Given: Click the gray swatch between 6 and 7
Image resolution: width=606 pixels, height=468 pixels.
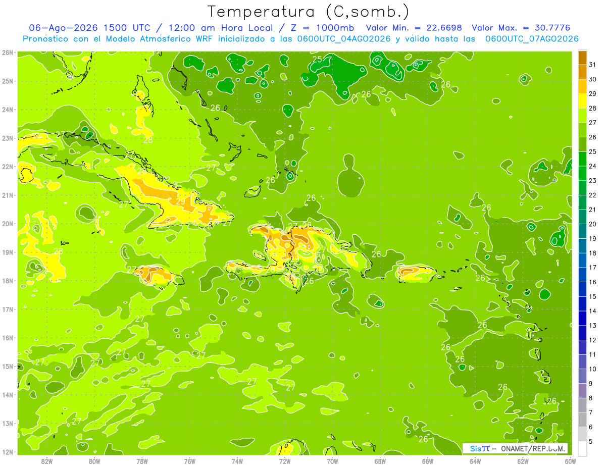Looking at the screenshot, I should coord(582,420).
